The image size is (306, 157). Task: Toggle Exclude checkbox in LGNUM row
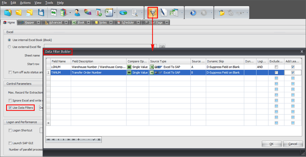(x=276, y=67)
